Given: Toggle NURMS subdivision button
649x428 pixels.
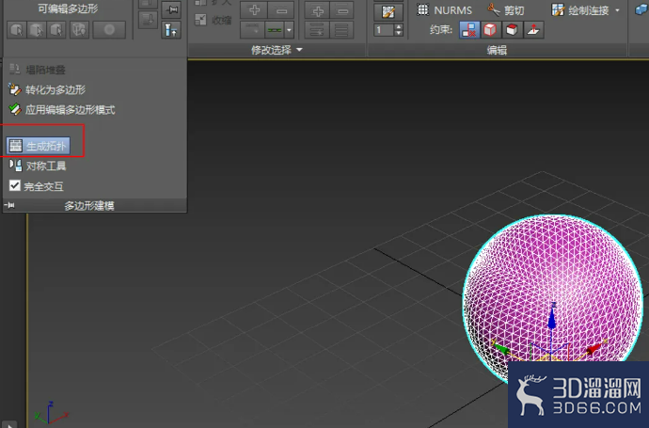Looking at the screenshot, I should (444, 10).
